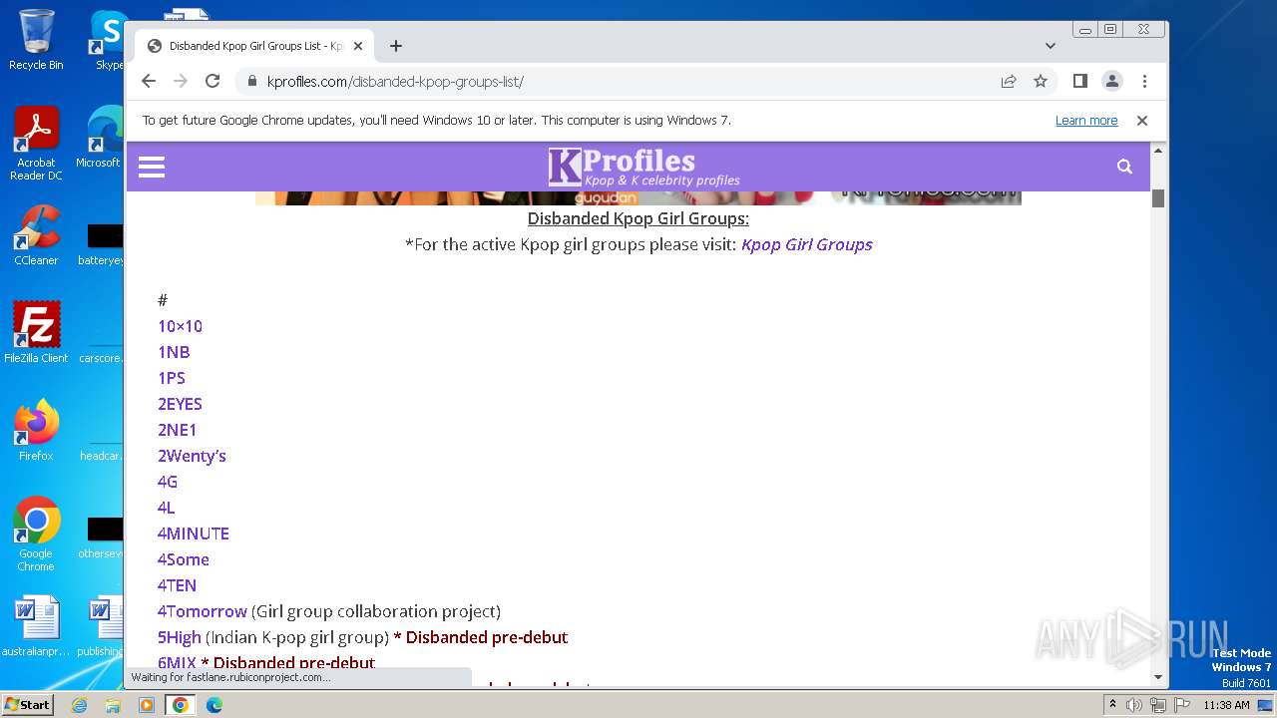The image size is (1277, 718).
Task: Open the Kpop Girl Groups link
Action: [806, 244]
